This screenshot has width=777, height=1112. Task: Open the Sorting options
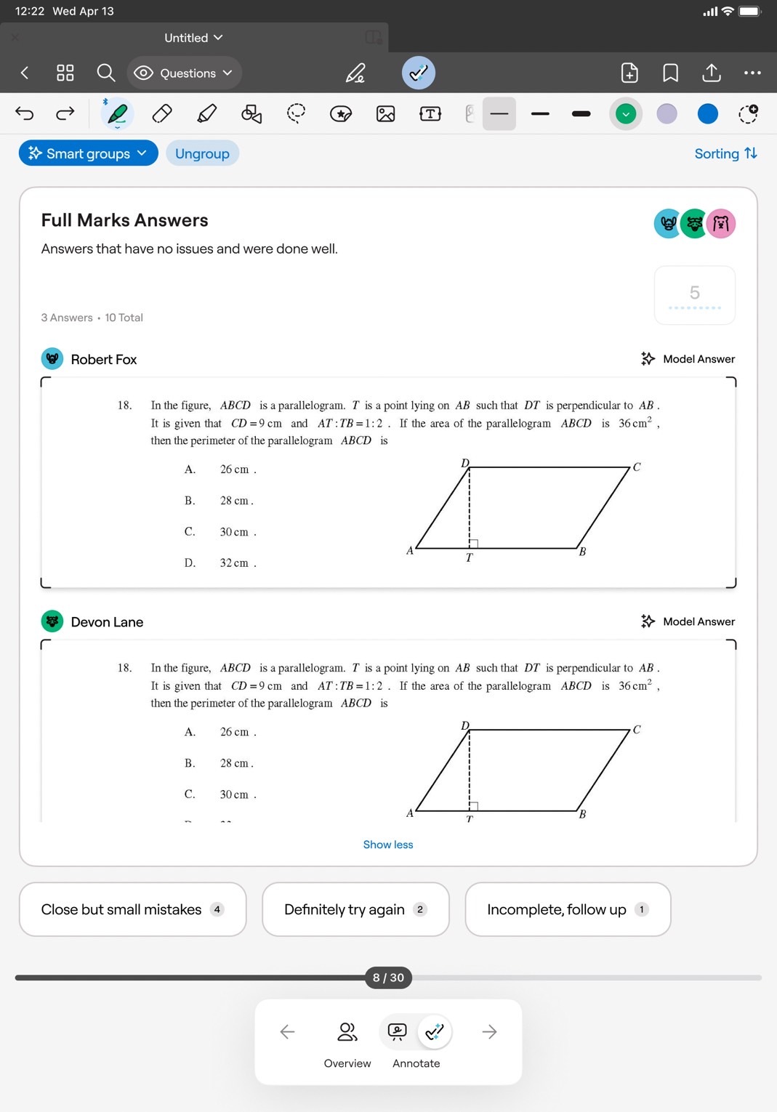(725, 153)
